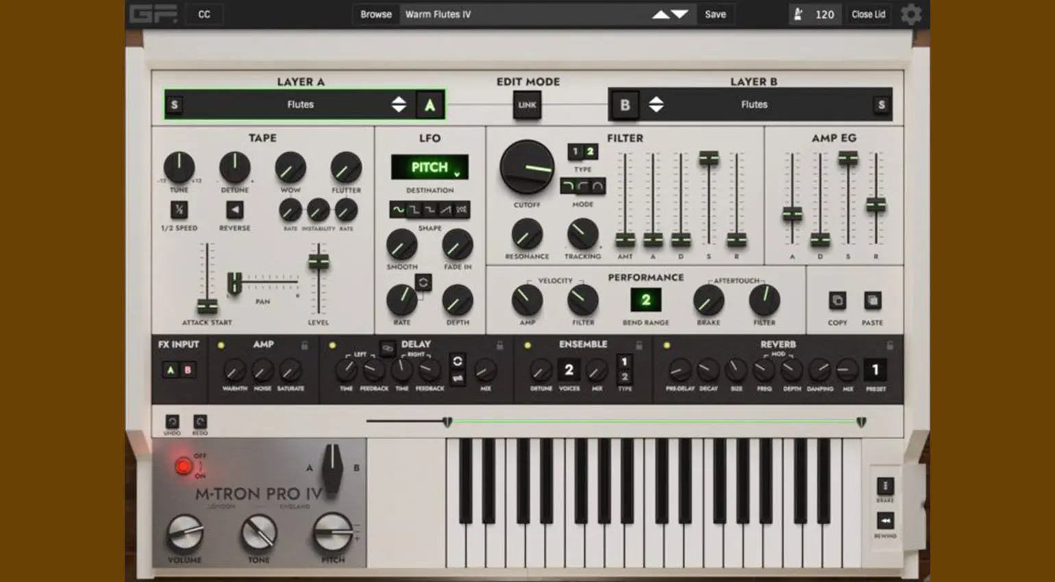Screen dimensions: 1055x582
Task: Open the Browse preset menu
Action: coord(375,14)
